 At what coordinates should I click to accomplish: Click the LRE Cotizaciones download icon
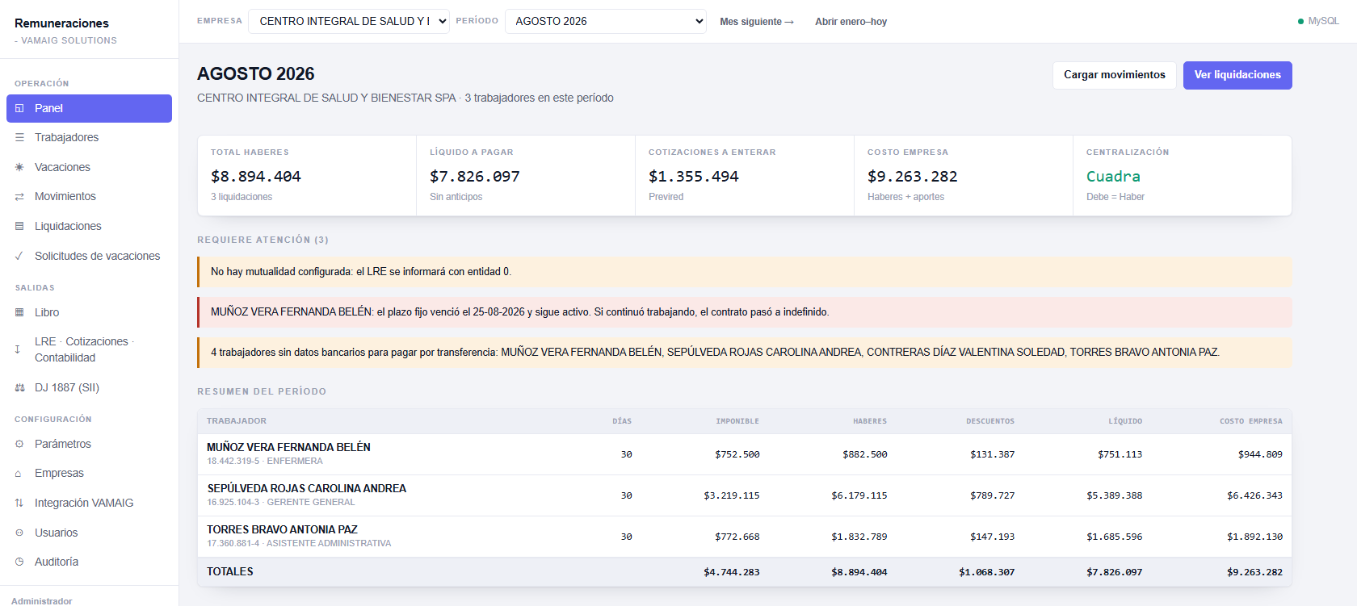[x=18, y=349]
